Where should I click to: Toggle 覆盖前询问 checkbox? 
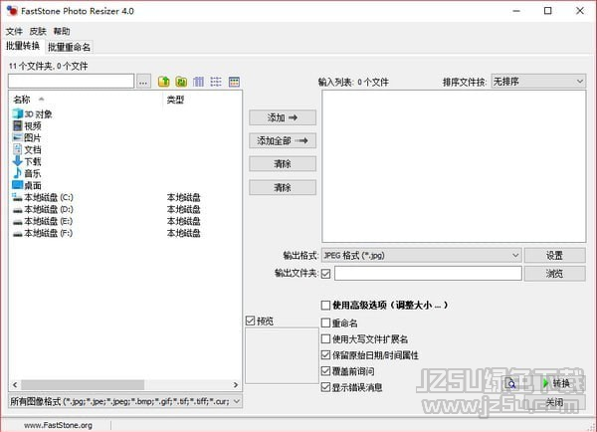point(325,371)
